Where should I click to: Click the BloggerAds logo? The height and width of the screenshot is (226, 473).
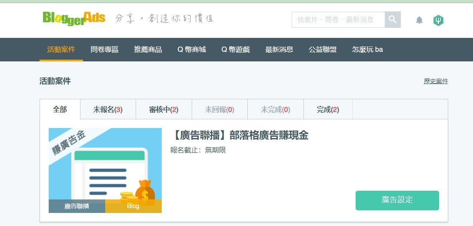pos(74,19)
